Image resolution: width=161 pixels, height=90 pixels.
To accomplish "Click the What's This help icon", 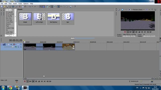I will tap(75, 6).
